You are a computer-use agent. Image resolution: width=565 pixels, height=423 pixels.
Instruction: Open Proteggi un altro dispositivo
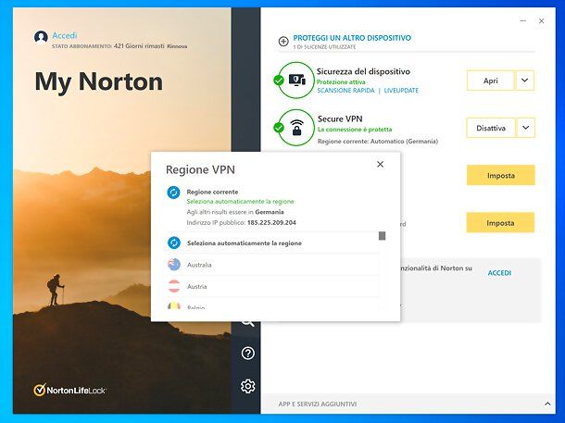pyautogui.click(x=352, y=38)
